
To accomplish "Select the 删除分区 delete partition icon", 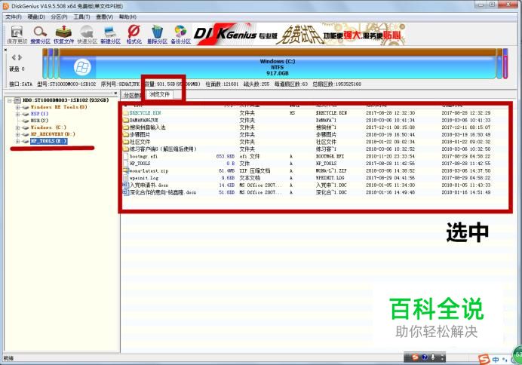I will click(x=157, y=35).
